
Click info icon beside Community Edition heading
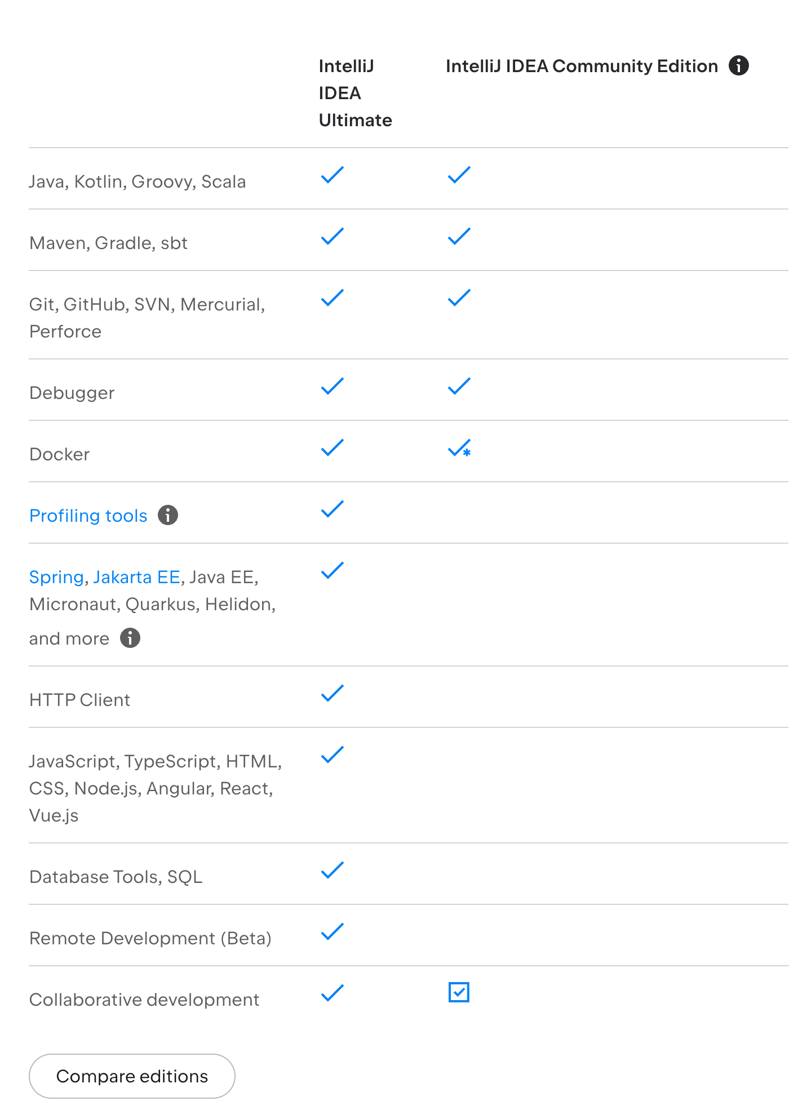[738, 65]
